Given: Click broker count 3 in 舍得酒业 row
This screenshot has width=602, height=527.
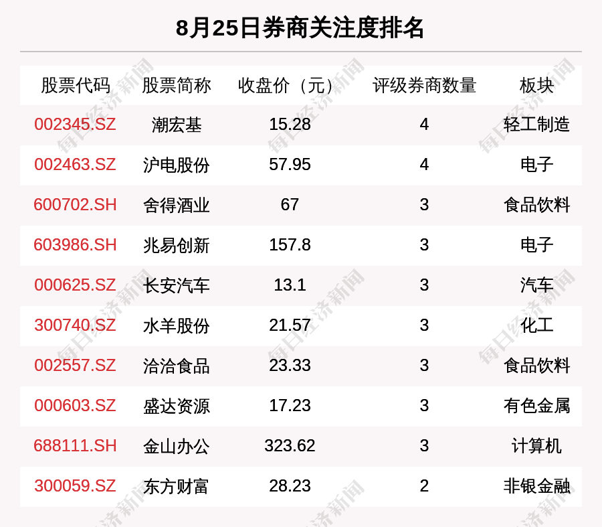Looking at the screenshot, I should click(x=424, y=204).
